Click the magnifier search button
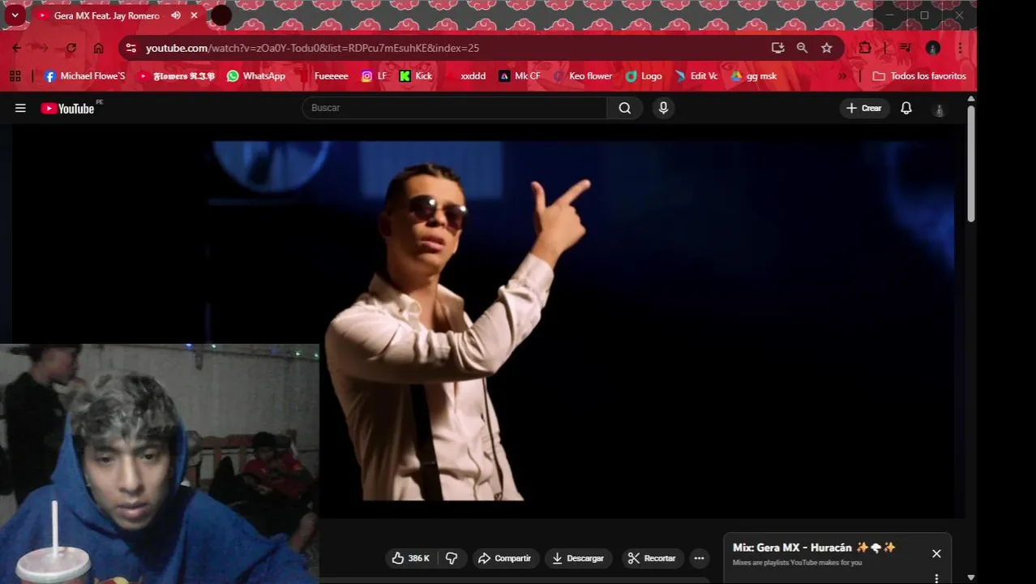Viewport: 1036px width, 584px height. [x=624, y=108]
